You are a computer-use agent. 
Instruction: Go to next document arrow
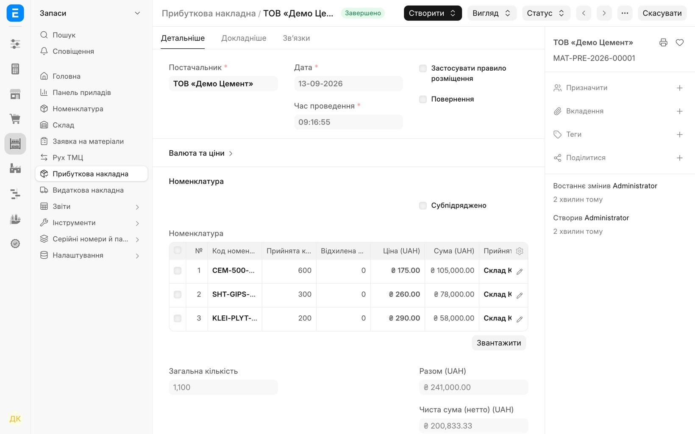[x=604, y=13]
